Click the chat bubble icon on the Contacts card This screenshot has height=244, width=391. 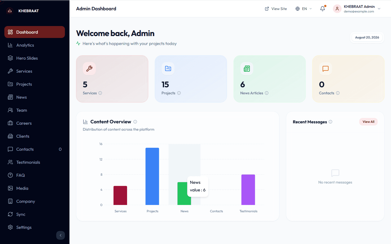point(326,69)
